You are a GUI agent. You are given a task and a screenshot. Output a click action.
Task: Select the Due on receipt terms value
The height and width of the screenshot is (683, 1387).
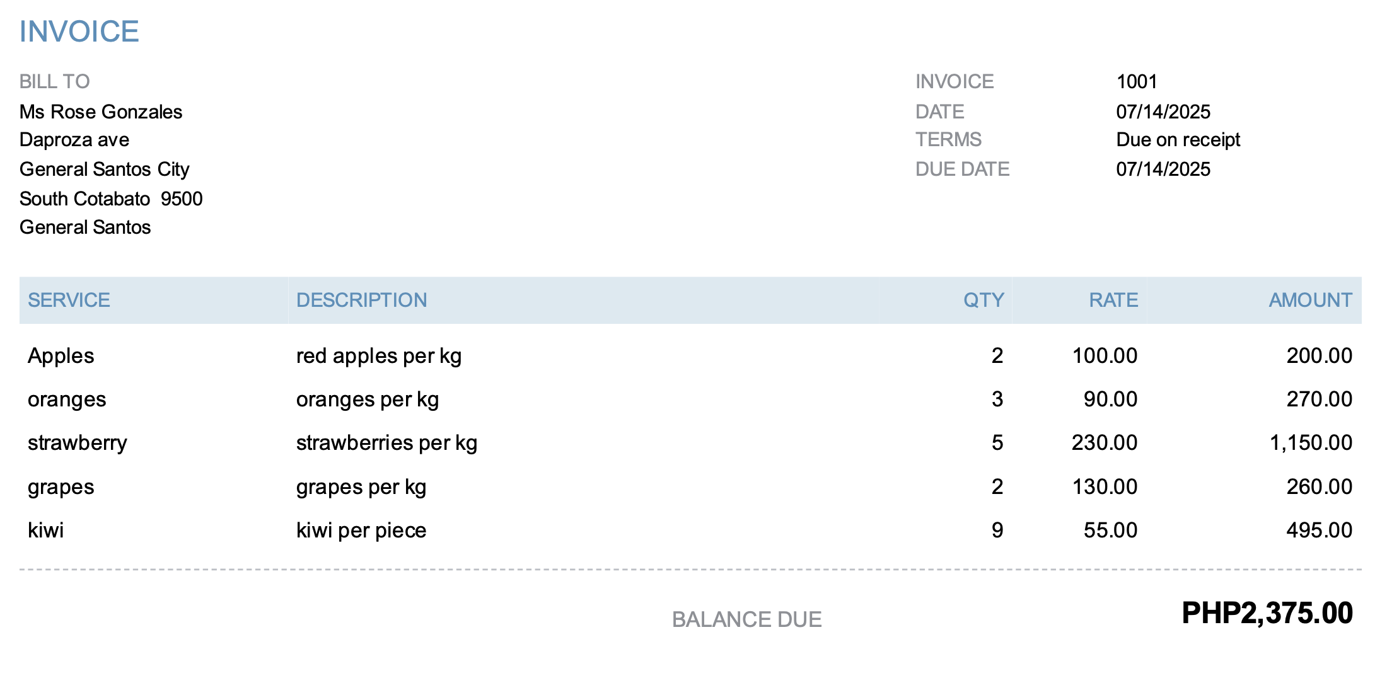tap(1178, 139)
